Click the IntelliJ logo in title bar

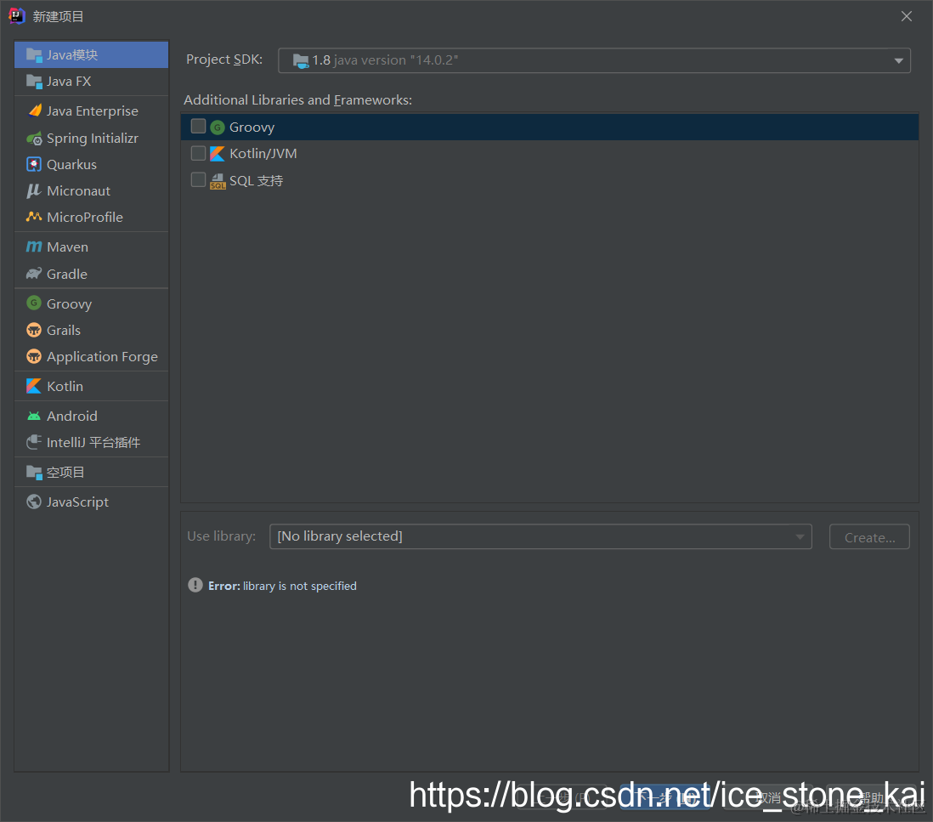point(17,15)
